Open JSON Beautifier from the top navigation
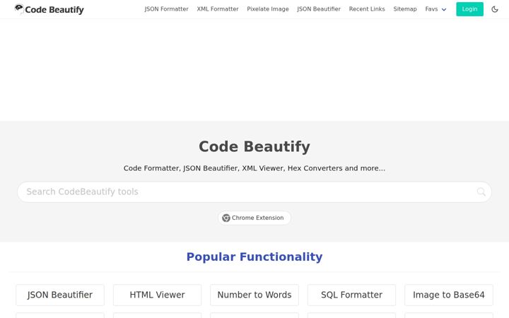 (x=319, y=9)
